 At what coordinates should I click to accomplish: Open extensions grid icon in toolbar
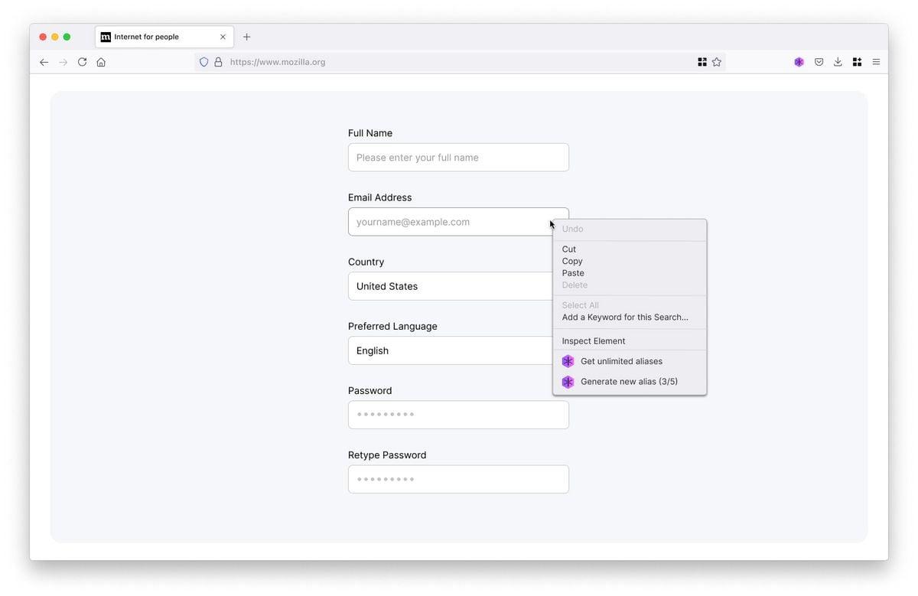tap(857, 62)
